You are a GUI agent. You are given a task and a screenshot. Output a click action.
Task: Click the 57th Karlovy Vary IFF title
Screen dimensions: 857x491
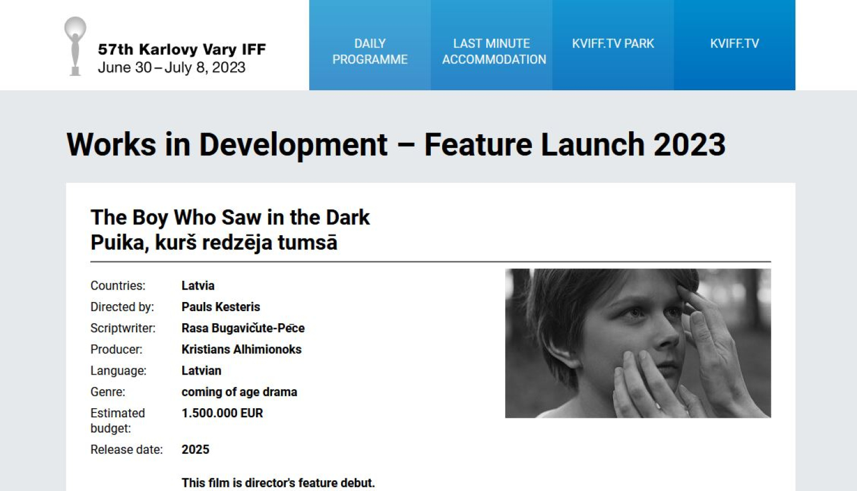pyautogui.click(x=182, y=50)
